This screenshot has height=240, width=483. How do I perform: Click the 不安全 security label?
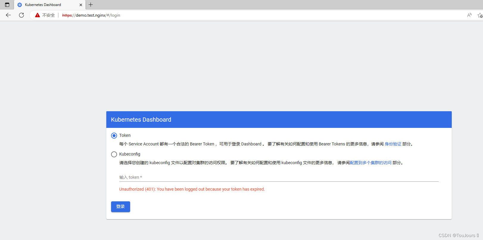click(x=49, y=15)
